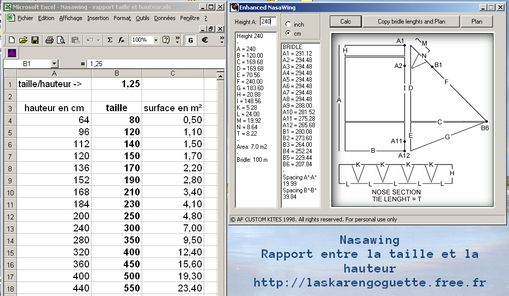This screenshot has height=296, width=509.
Task: Click cell A1 'taille/hauteur ->'
Action: (x=54, y=84)
